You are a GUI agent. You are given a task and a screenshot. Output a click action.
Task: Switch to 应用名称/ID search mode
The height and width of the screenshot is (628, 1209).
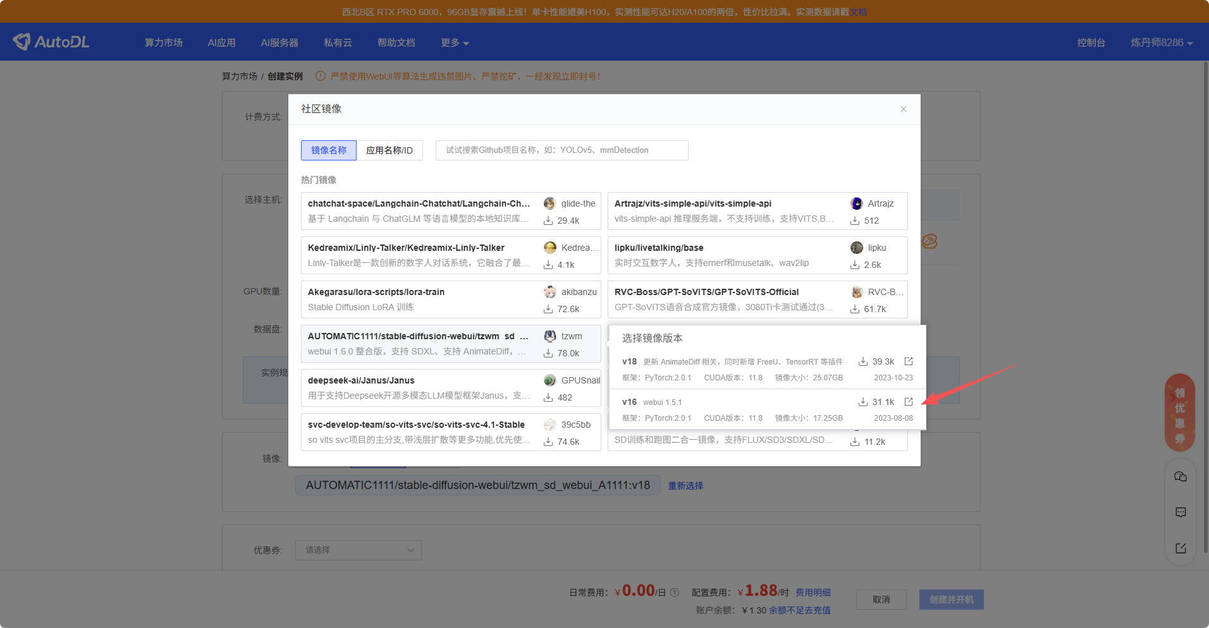pyautogui.click(x=390, y=150)
